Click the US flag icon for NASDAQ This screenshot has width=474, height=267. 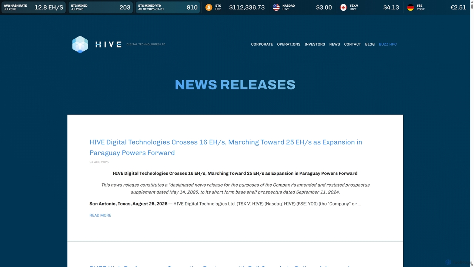click(x=276, y=7)
